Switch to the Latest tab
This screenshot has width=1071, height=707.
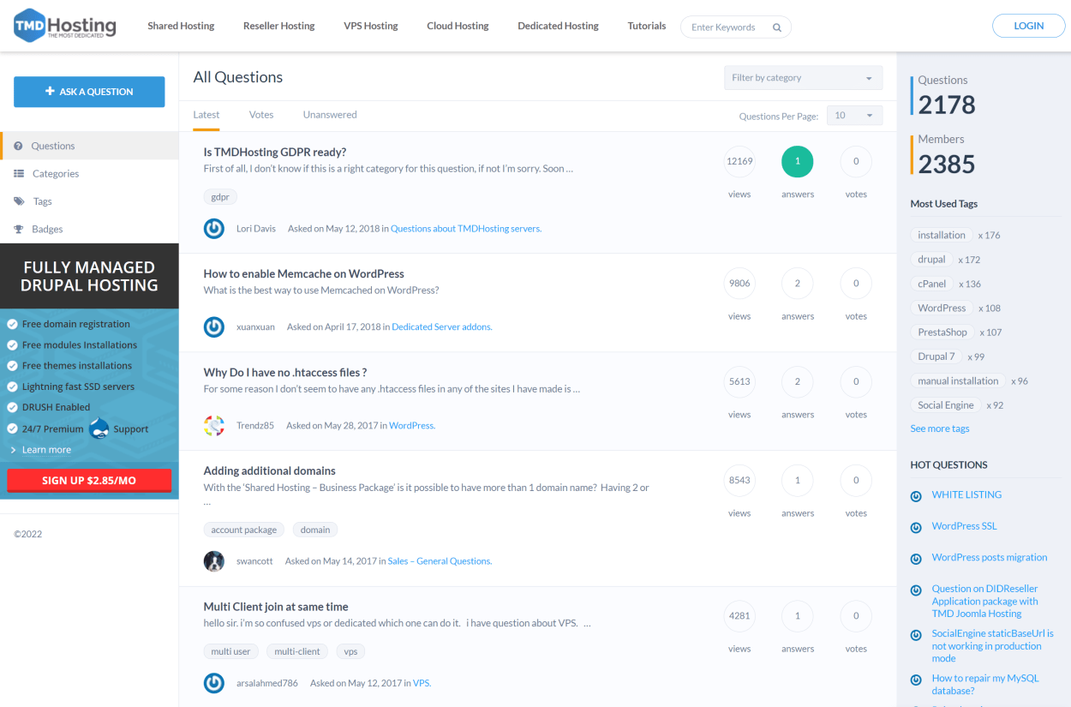pos(206,115)
